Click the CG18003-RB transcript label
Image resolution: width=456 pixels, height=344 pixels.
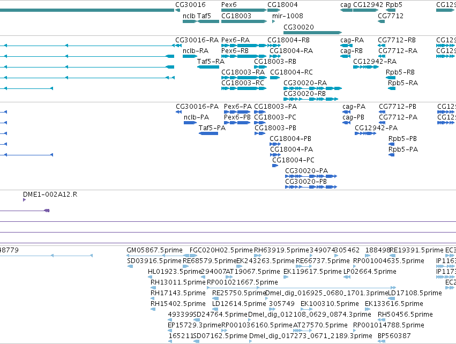pyautogui.click(x=275, y=62)
